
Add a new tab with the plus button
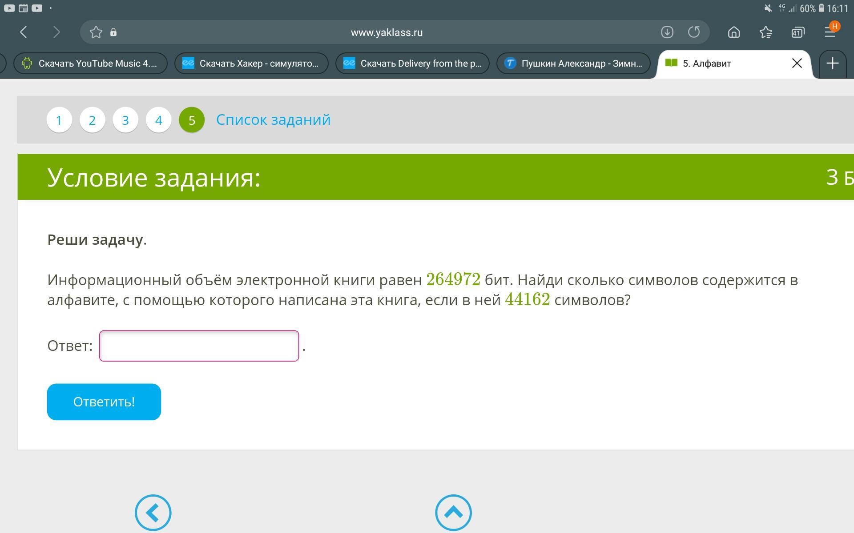832,64
